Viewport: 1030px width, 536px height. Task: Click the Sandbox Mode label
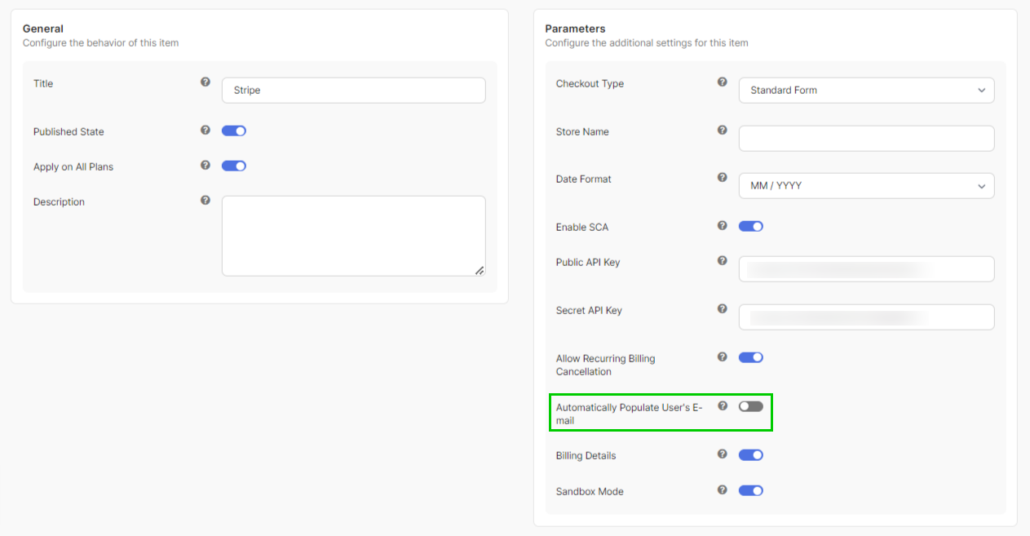coord(590,491)
